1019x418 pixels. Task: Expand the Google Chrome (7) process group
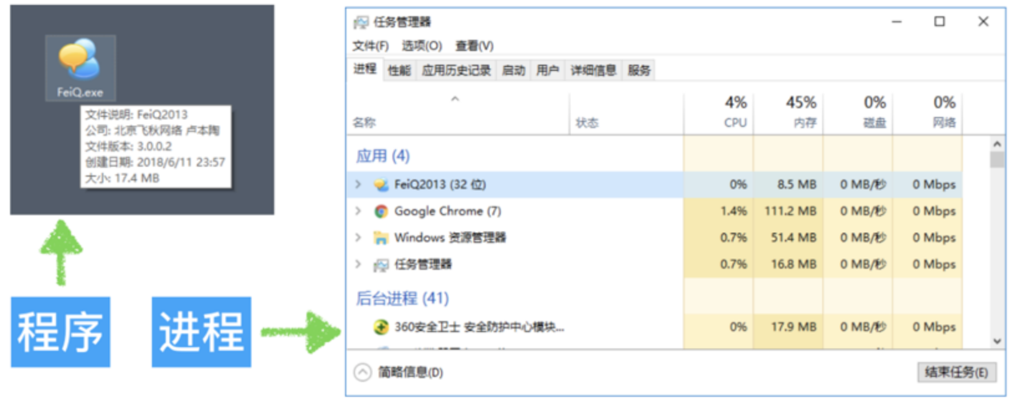pos(358,211)
